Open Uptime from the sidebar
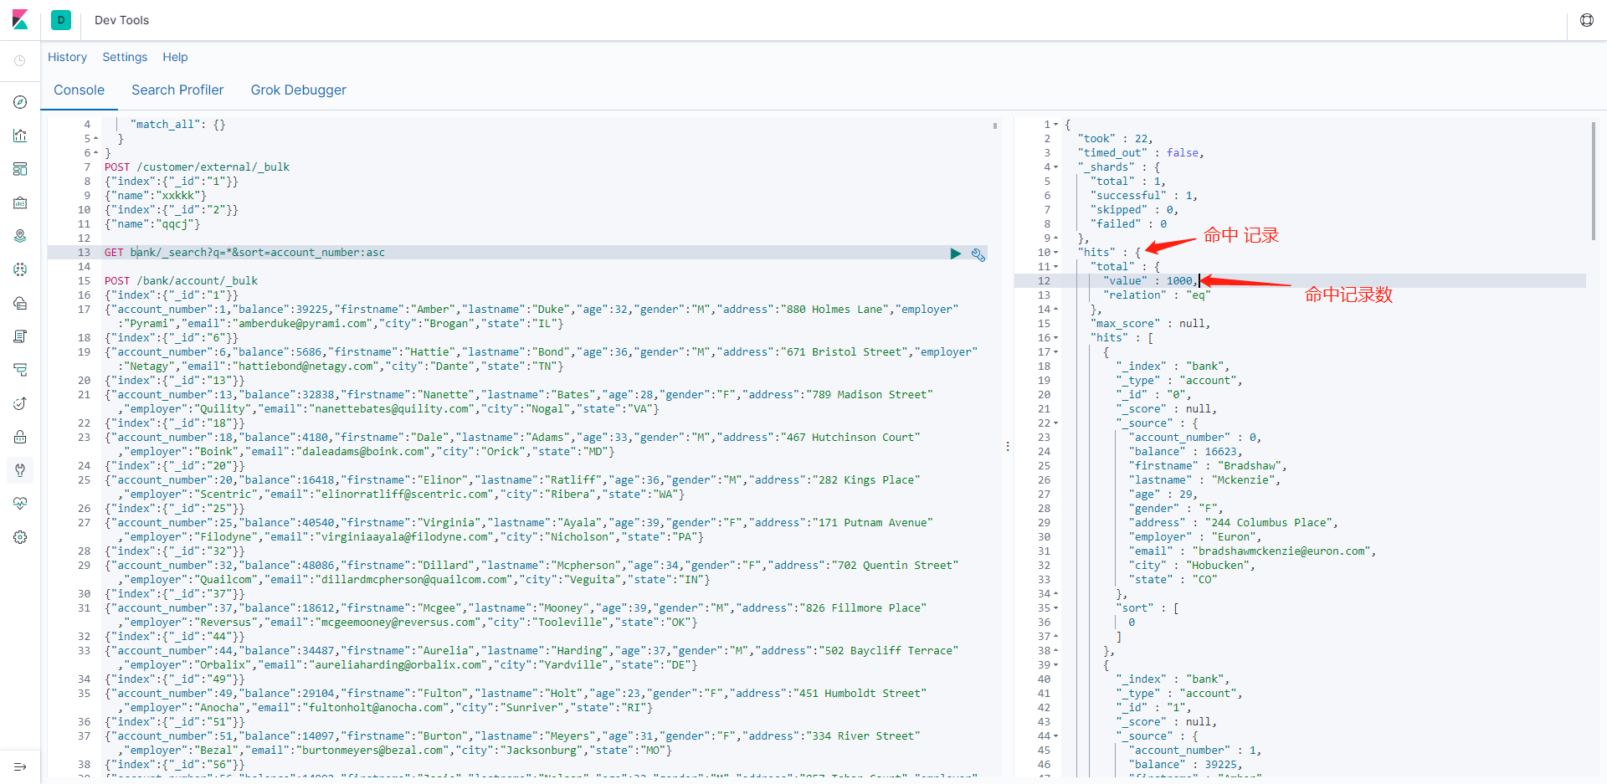Image resolution: width=1607 pixels, height=784 pixels. point(20,403)
